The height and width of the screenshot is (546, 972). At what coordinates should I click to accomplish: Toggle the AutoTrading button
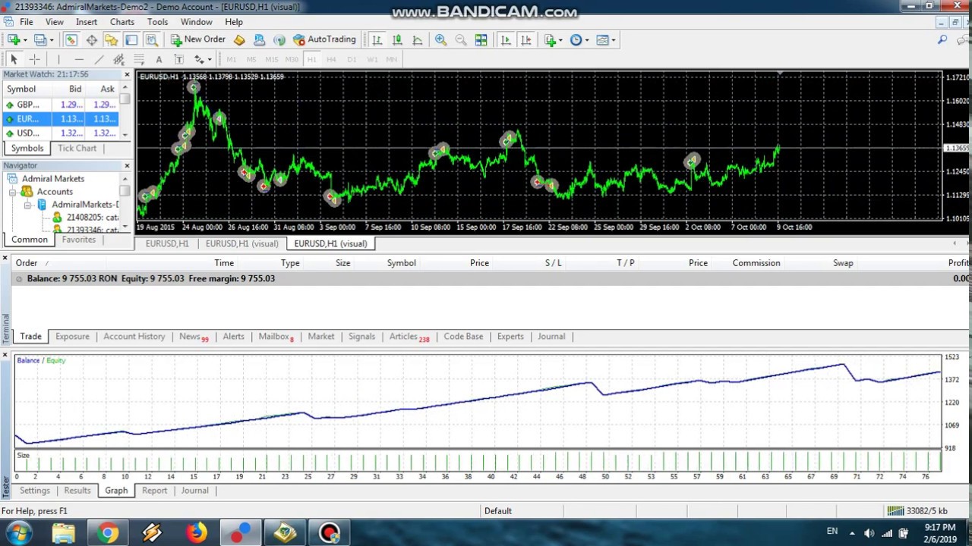(x=324, y=39)
